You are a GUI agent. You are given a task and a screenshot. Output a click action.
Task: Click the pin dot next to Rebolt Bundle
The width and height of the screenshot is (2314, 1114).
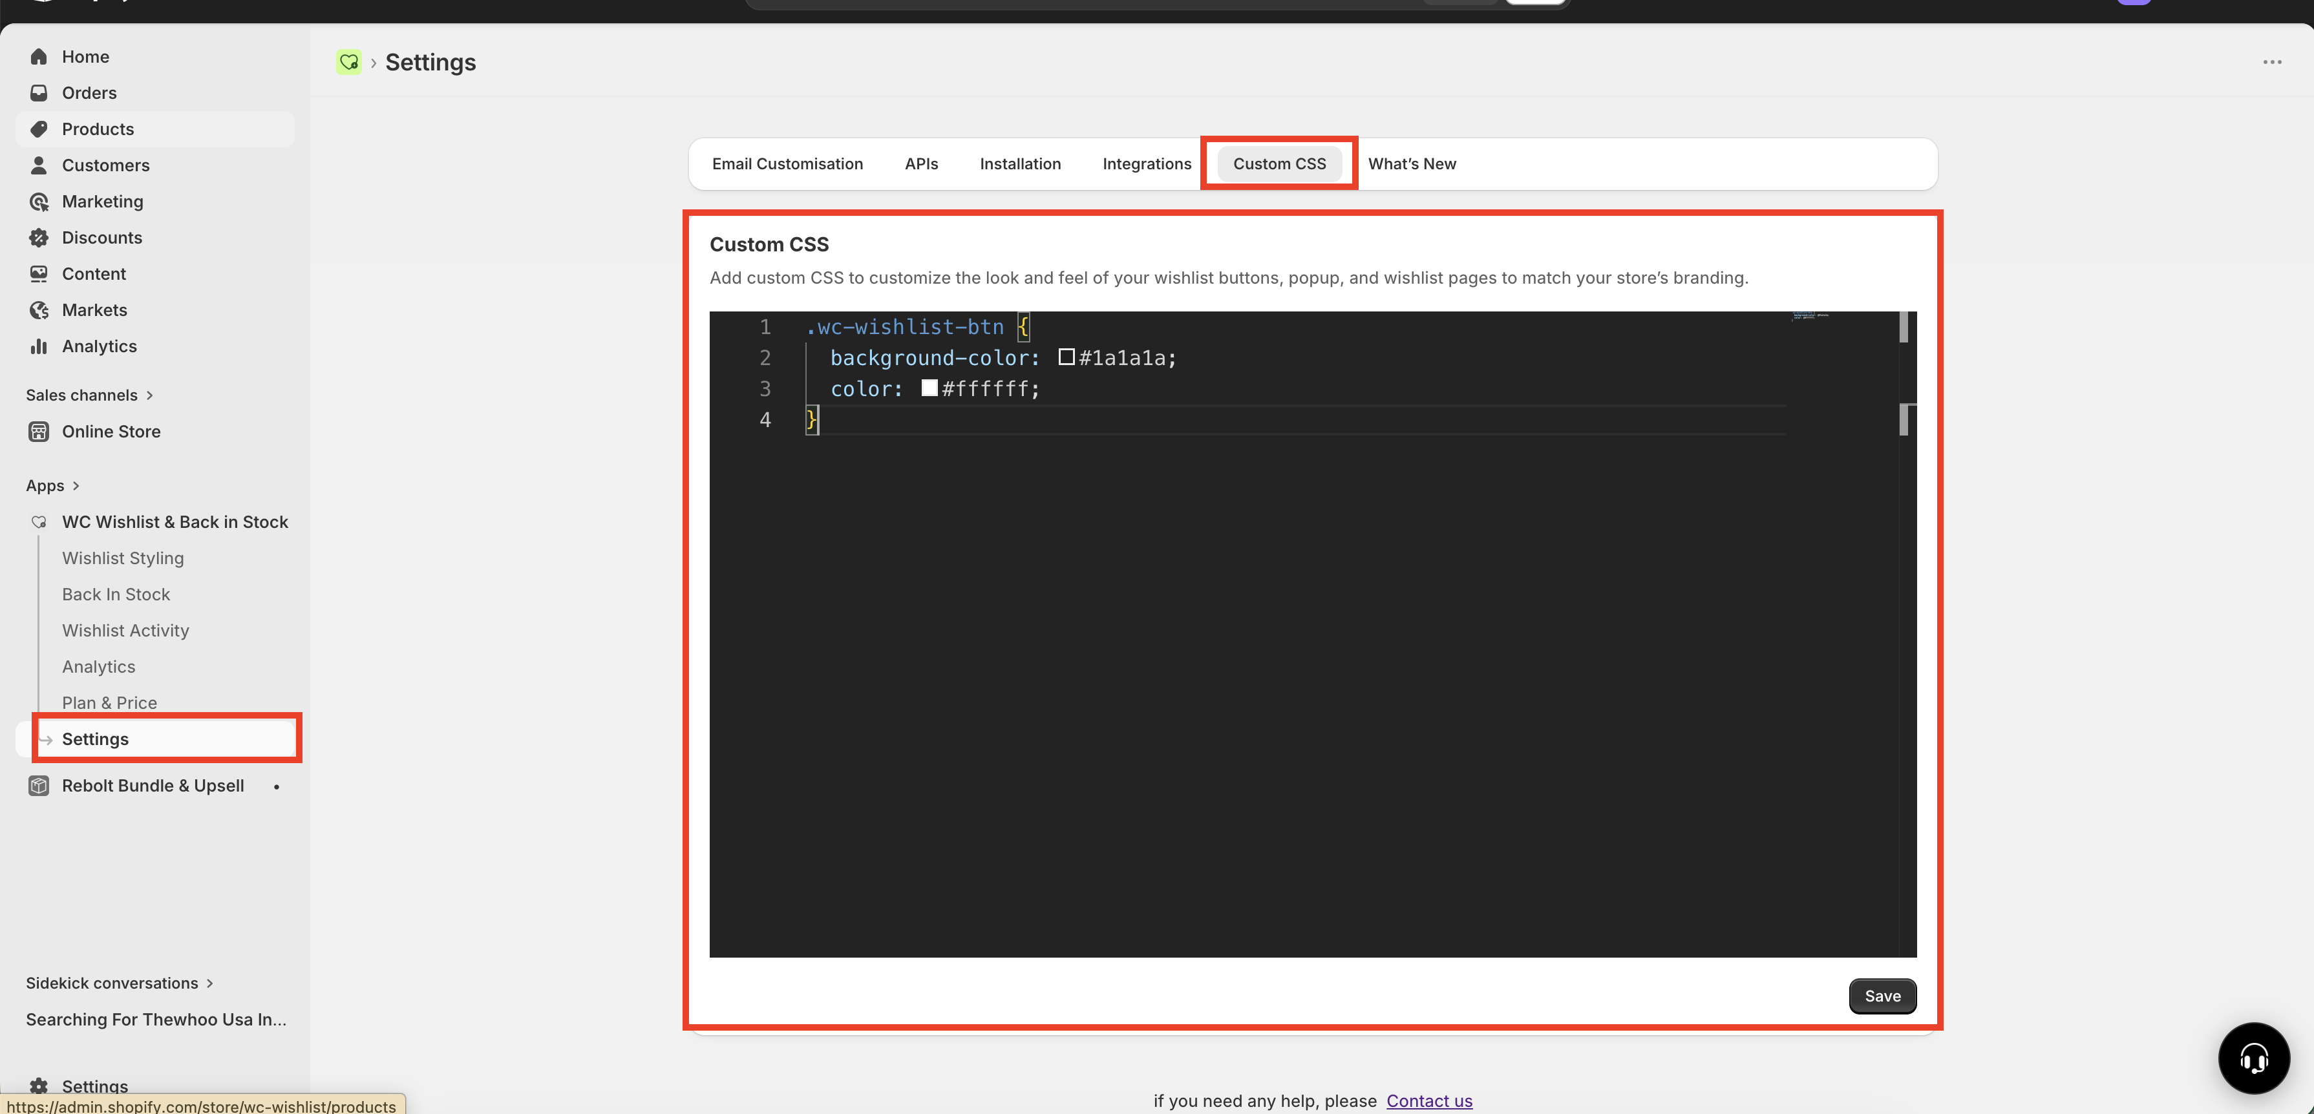tap(277, 786)
